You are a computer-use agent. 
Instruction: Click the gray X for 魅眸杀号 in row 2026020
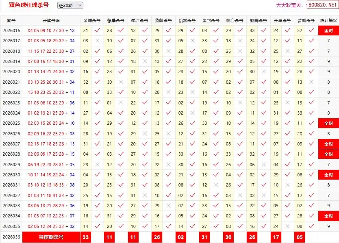tap(263, 72)
